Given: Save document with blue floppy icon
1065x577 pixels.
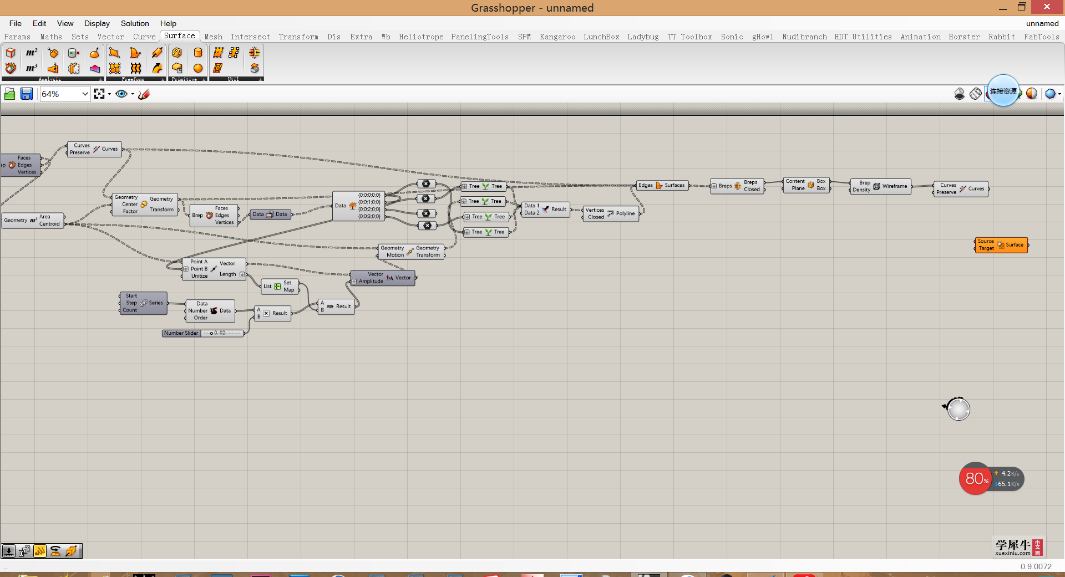Looking at the screenshot, I should point(26,94).
